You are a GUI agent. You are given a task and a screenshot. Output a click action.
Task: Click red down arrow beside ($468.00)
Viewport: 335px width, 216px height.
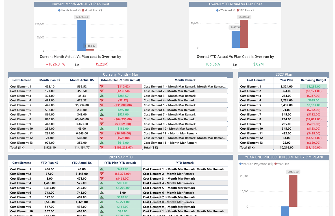pos(102,178)
